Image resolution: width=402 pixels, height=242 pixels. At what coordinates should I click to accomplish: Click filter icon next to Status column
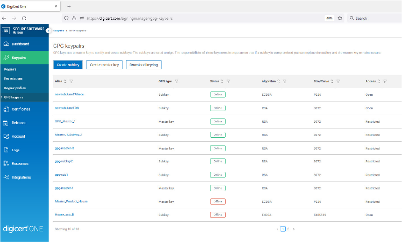(x=228, y=81)
